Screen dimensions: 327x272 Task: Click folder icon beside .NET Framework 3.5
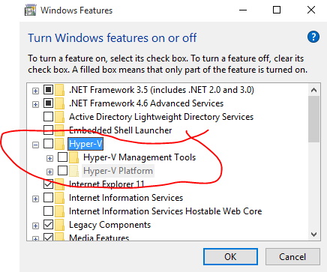59,90
